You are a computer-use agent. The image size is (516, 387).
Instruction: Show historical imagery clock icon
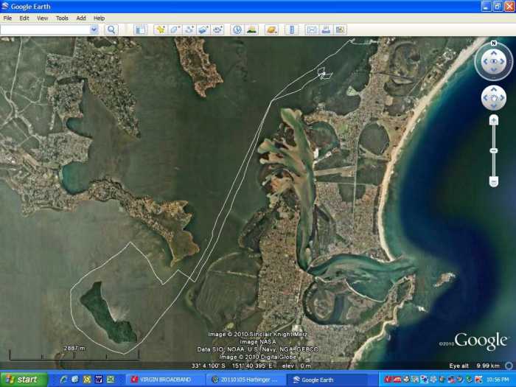coord(237,29)
